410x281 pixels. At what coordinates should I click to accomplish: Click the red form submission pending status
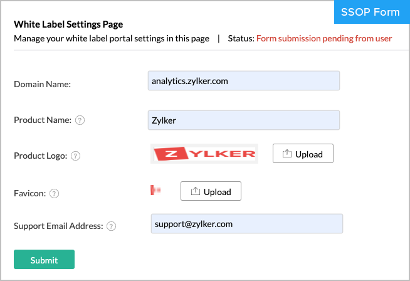coord(324,38)
